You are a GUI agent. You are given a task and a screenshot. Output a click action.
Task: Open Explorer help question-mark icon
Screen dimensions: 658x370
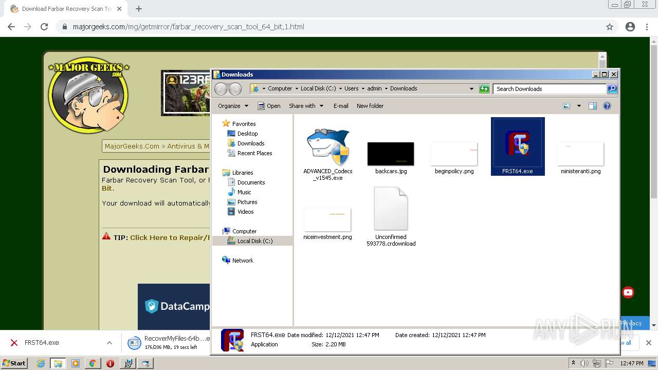pos(607,106)
